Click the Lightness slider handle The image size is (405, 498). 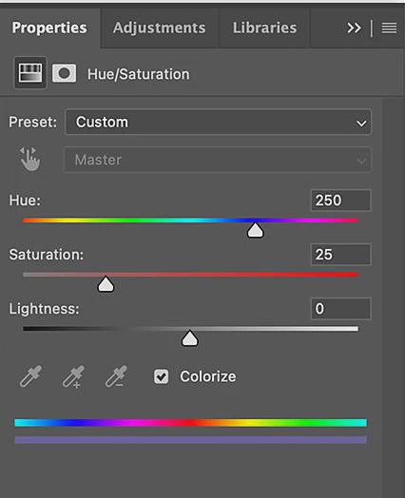pos(189,338)
